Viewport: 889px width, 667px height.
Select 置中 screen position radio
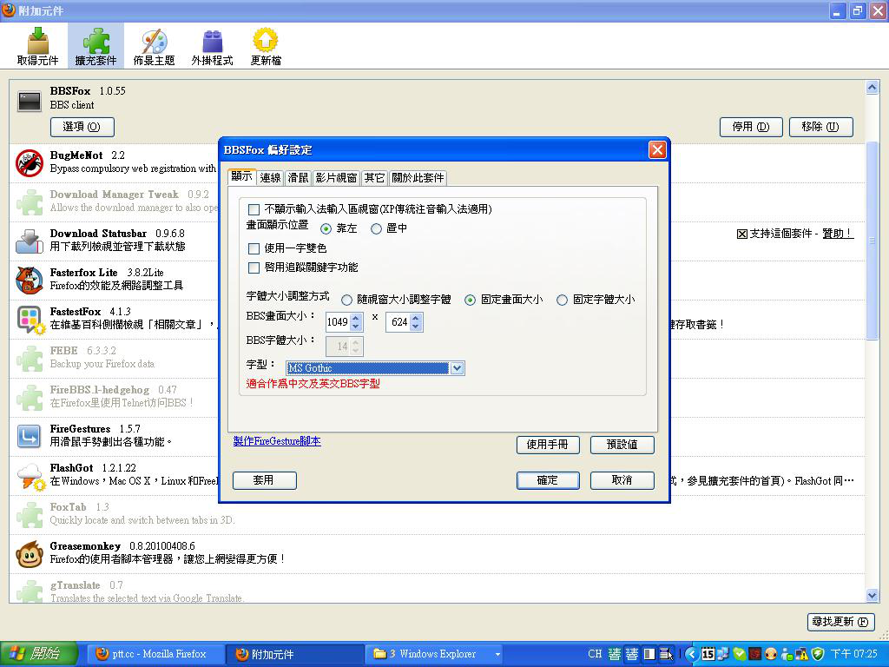(x=377, y=228)
